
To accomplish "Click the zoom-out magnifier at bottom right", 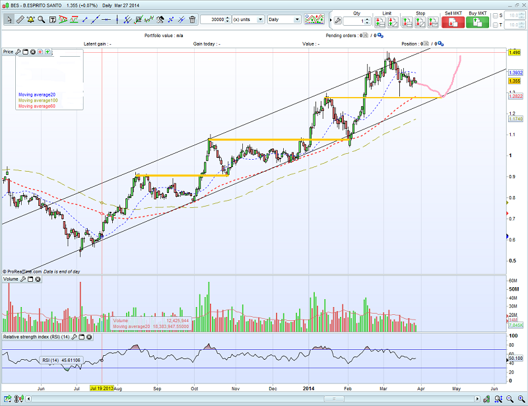I will pyautogui.click(x=510, y=399).
